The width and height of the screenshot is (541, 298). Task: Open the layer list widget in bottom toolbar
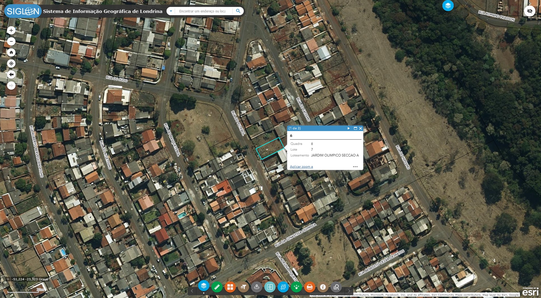pyautogui.click(x=203, y=286)
